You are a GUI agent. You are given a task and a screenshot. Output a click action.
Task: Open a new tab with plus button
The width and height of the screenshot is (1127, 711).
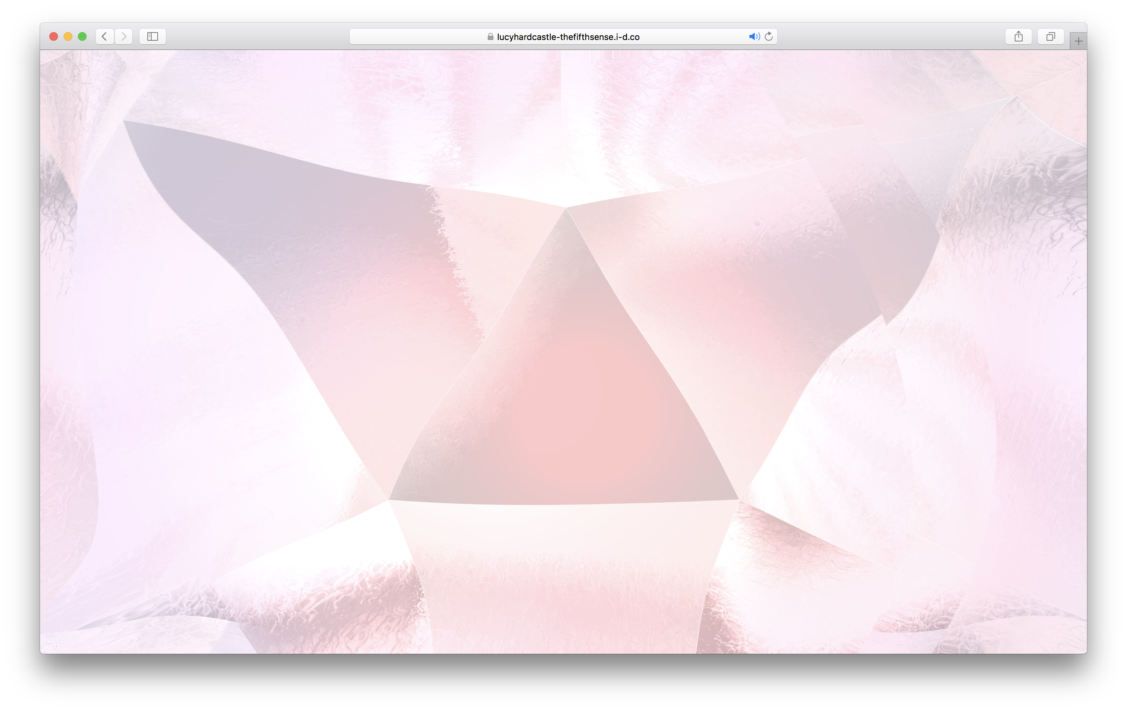pos(1078,41)
